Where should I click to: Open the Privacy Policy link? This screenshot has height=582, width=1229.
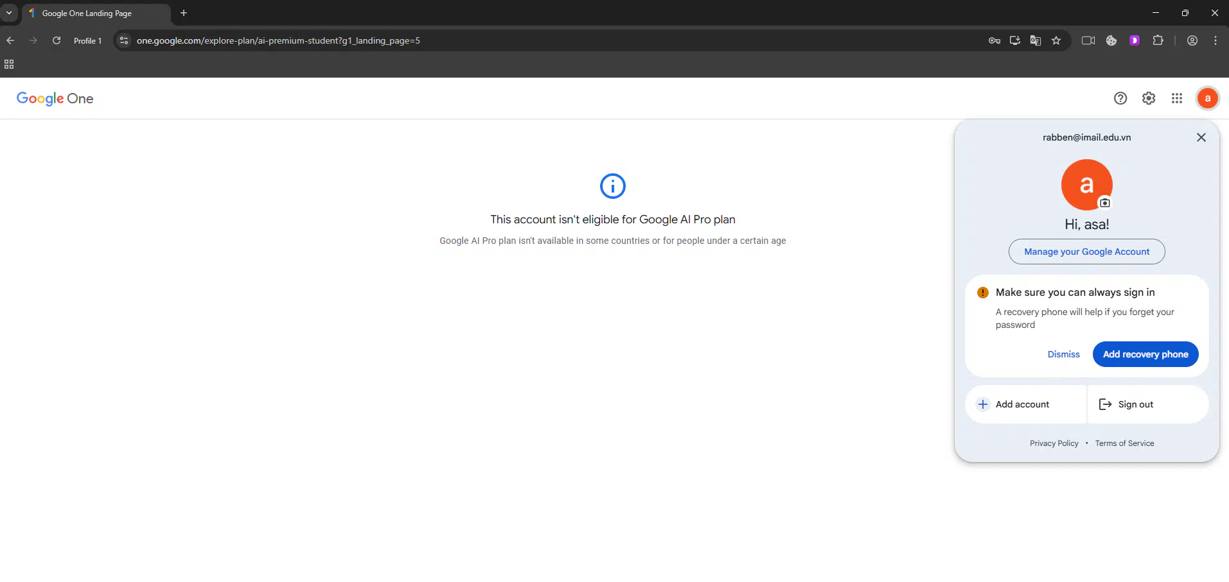[x=1054, y=443]
